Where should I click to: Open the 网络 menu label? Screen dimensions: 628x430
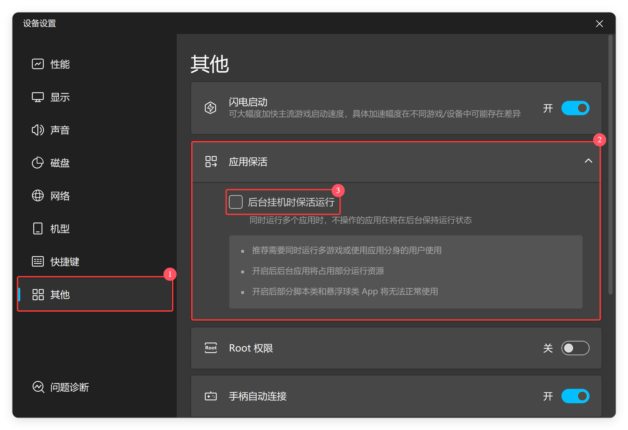(x=60, y=196)
